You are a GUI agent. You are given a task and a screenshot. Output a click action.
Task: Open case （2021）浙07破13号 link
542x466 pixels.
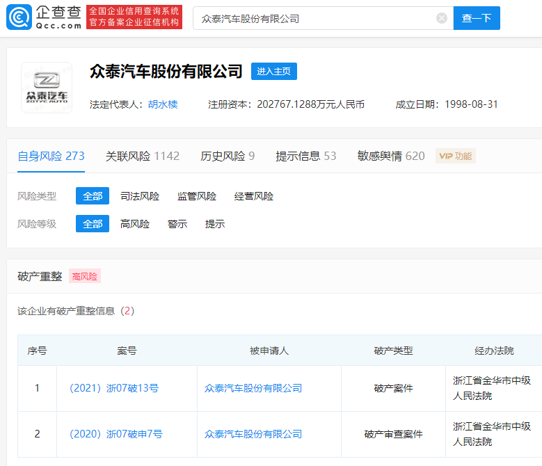click(x=114, y=388)
